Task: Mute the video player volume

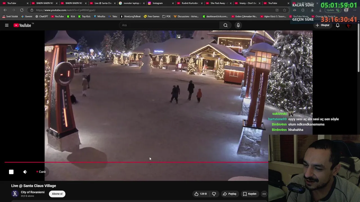Action: click(x=25, y=172)
